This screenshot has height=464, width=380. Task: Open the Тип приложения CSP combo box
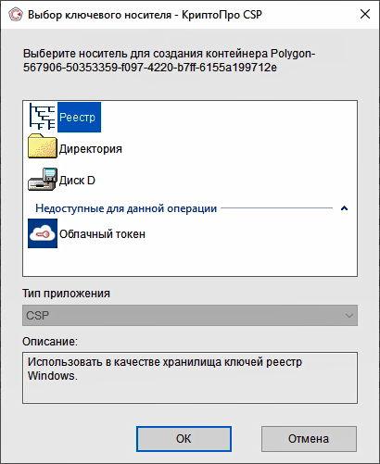(190, 316)
